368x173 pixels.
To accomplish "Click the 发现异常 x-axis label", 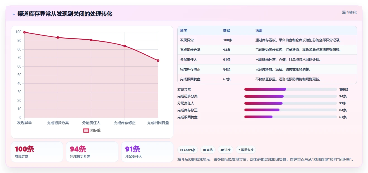I will [x=25, y=123].
